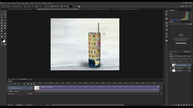
Task: Select the Pen tool
Action: click(2, 31)
